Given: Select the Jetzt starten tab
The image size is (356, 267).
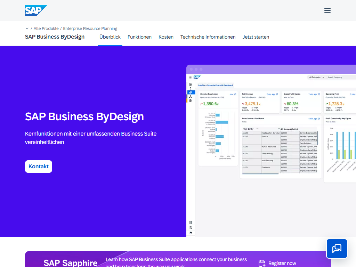Looking at the screenshot, I should tap(256, 37).
